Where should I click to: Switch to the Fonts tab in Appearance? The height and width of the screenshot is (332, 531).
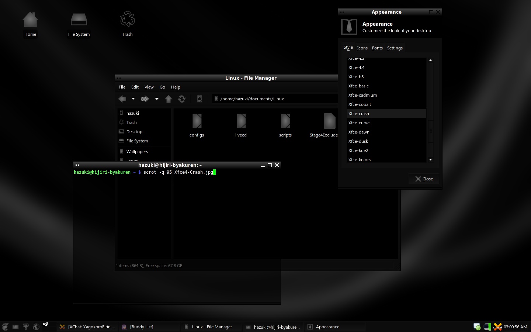click(x=377, y=48)
